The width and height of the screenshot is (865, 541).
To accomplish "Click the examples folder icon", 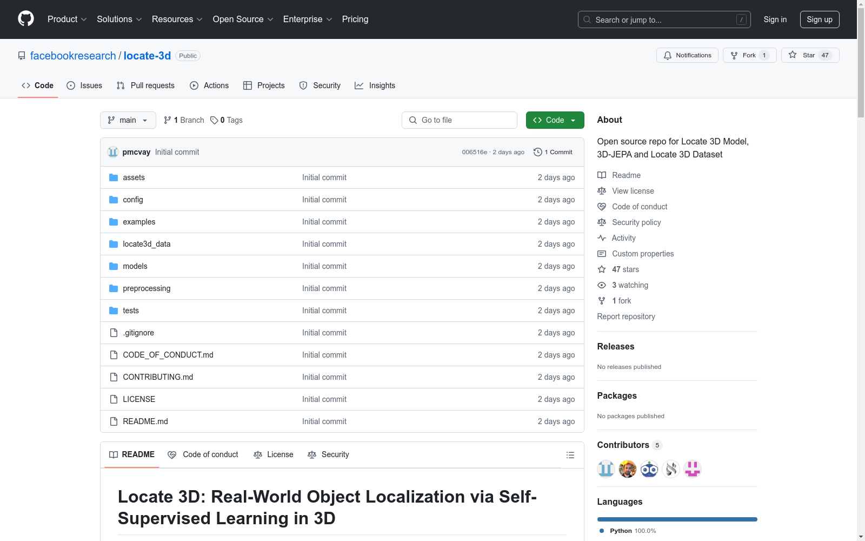I will (x=114, y=222).
